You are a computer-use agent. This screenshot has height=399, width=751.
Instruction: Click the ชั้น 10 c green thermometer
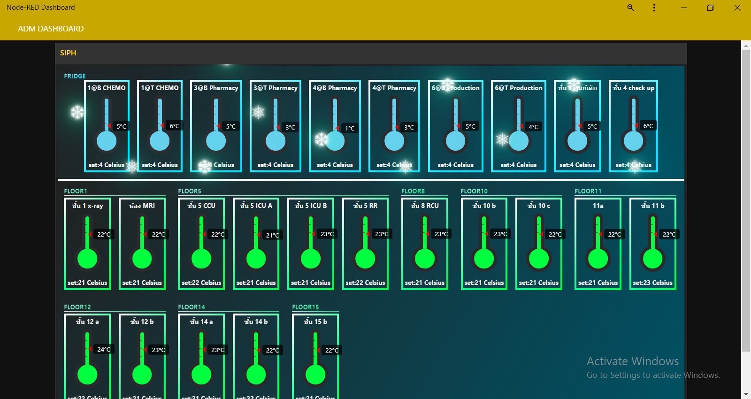point(539,243)
